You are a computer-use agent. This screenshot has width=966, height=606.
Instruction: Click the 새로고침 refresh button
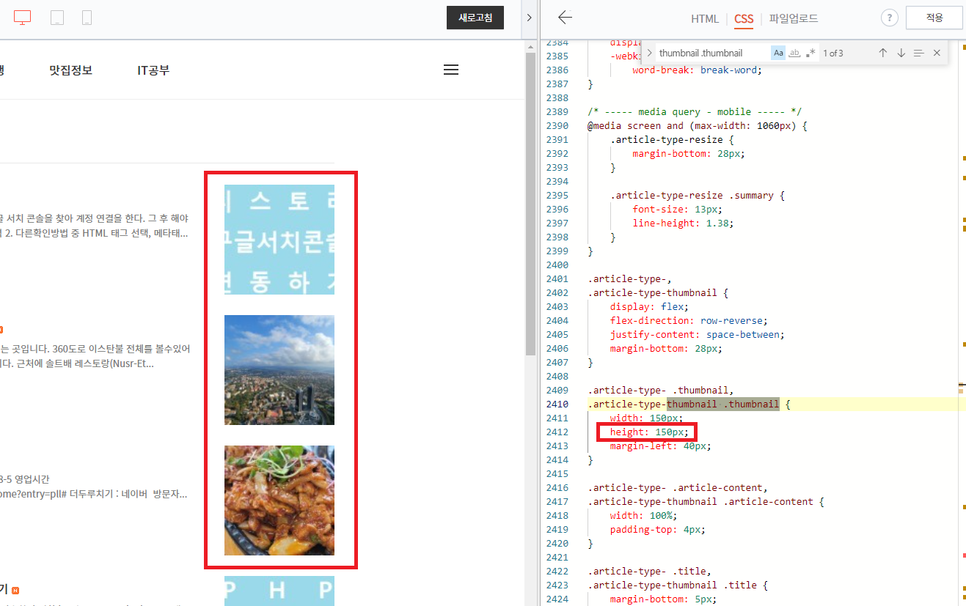pos(475,18)
